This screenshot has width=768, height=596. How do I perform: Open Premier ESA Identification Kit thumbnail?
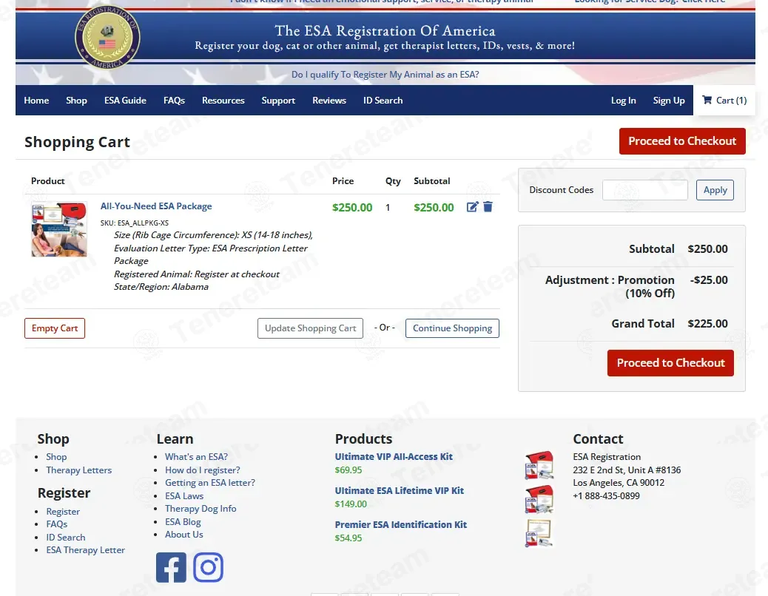[x=539, y=533]
